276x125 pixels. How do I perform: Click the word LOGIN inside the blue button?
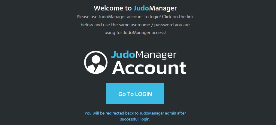pyautogui.click(x=143, y=94)
